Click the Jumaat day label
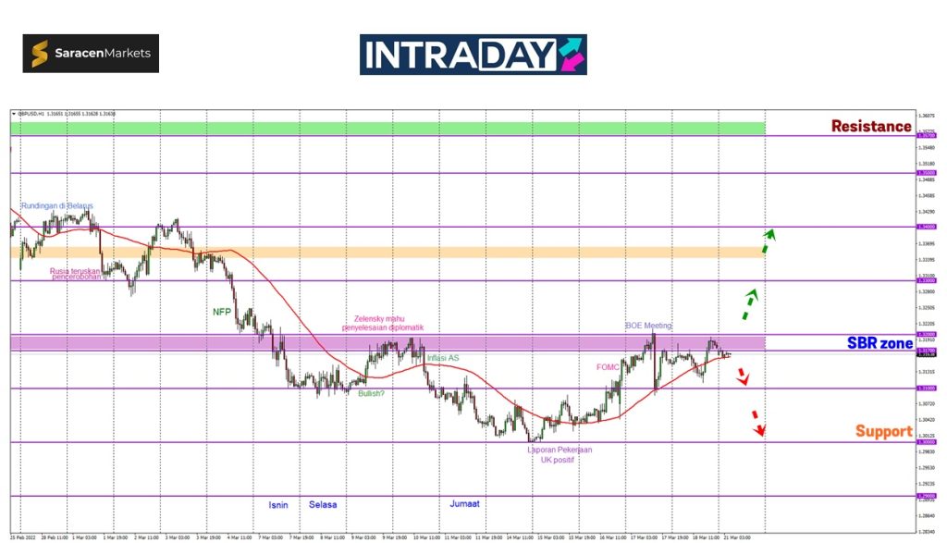 tap(464, 504)
